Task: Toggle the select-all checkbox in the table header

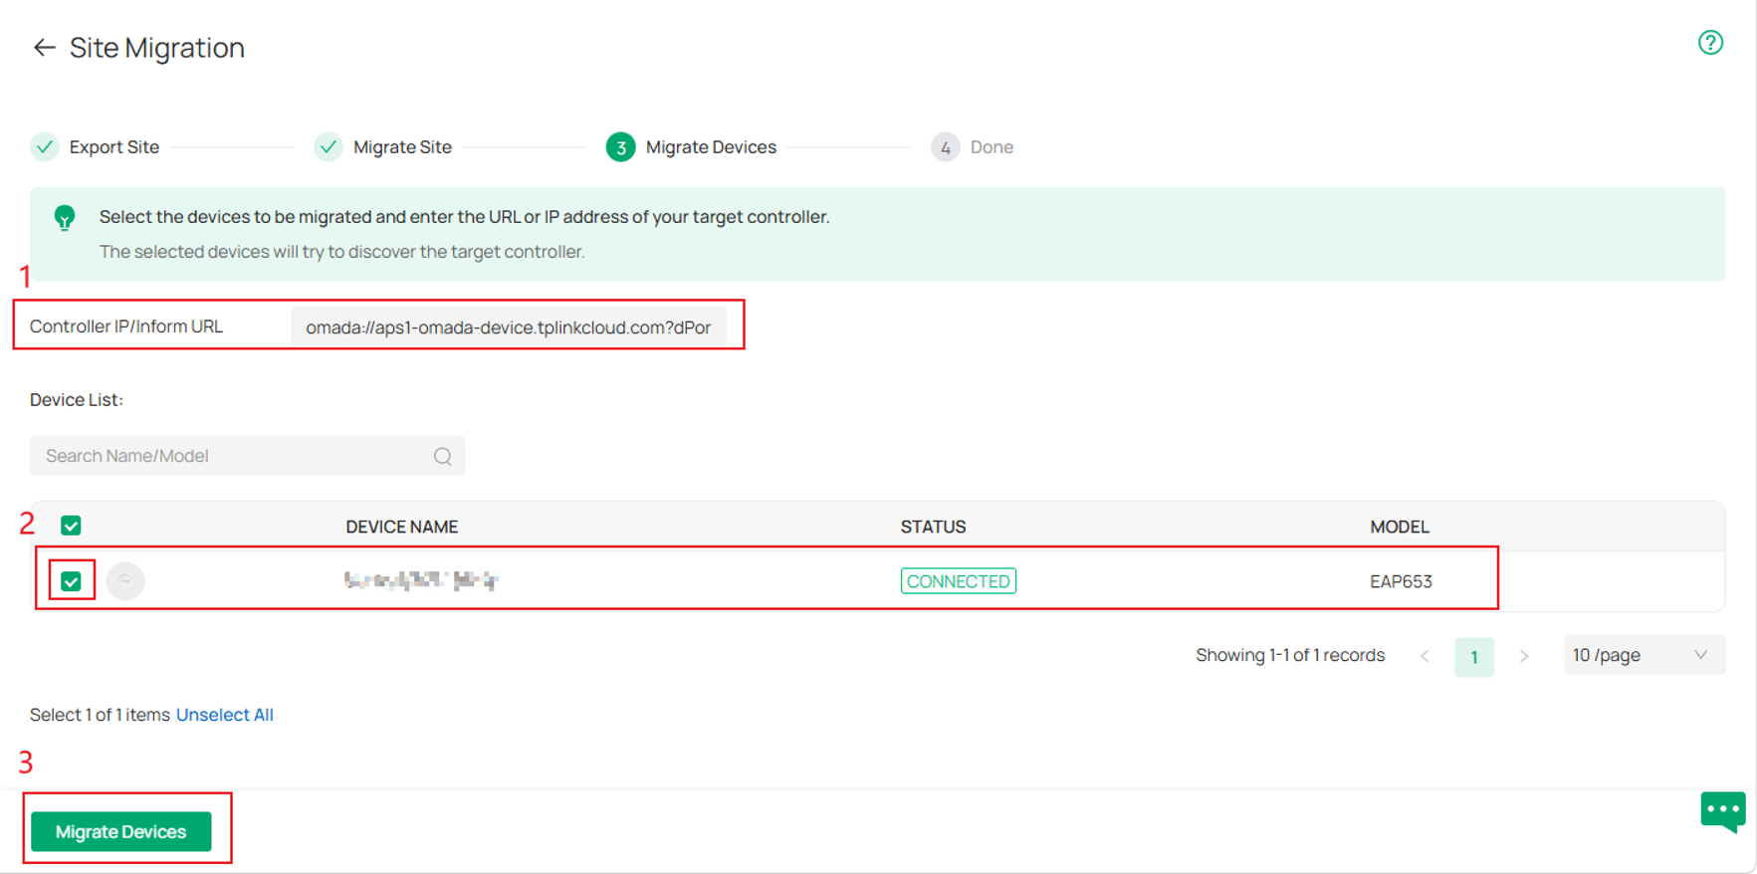Action: coord(71,526)
